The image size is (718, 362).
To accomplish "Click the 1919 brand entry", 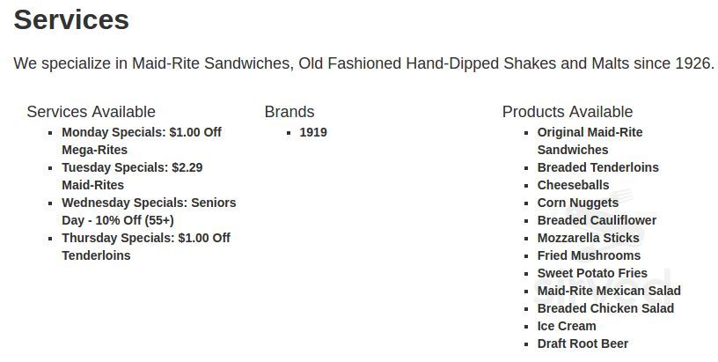I will tap(313, 132).
